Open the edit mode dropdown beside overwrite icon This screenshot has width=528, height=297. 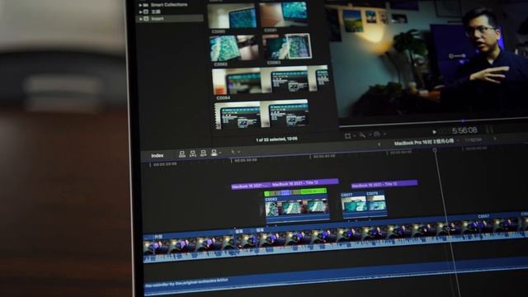pos(220,153)
